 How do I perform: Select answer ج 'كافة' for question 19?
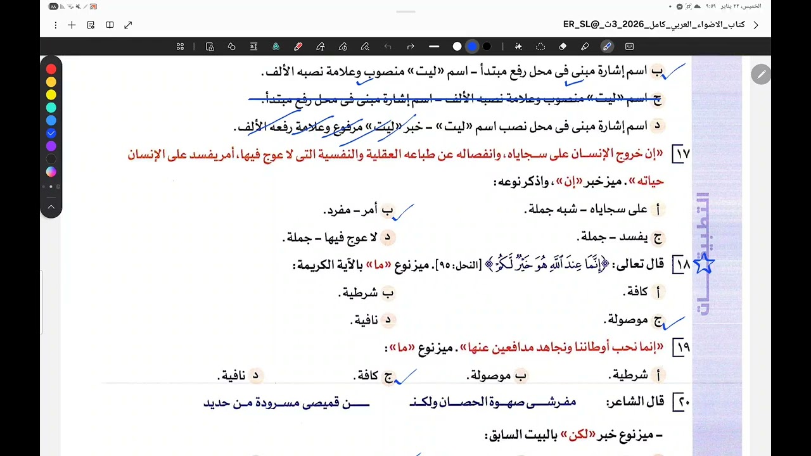374,376
